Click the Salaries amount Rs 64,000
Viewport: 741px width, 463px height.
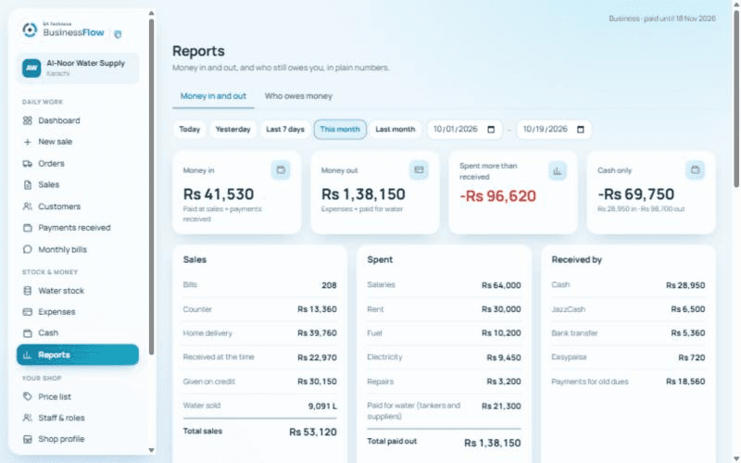click(501, 285)
